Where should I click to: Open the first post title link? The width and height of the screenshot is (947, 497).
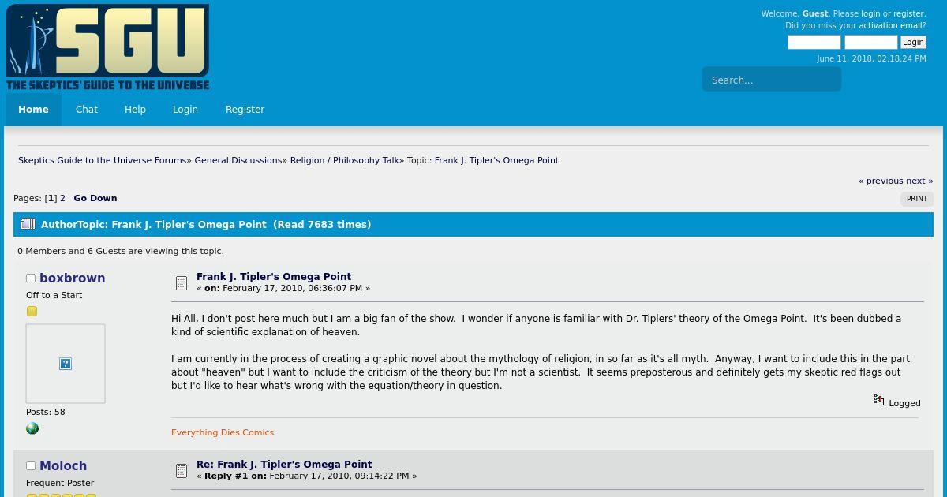pos(274,276)
